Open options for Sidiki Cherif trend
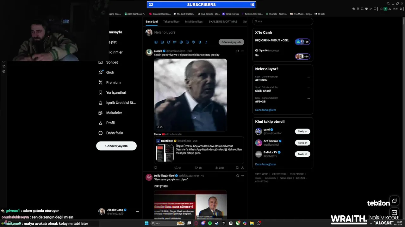 309,88
